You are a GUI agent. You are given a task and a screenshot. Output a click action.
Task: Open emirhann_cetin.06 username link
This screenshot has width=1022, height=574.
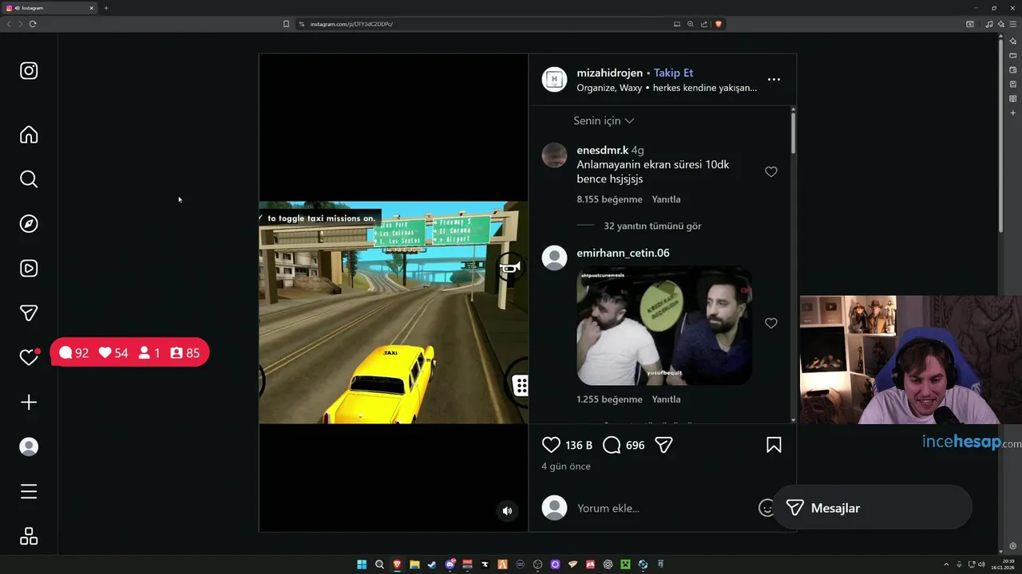coord(623,253)
